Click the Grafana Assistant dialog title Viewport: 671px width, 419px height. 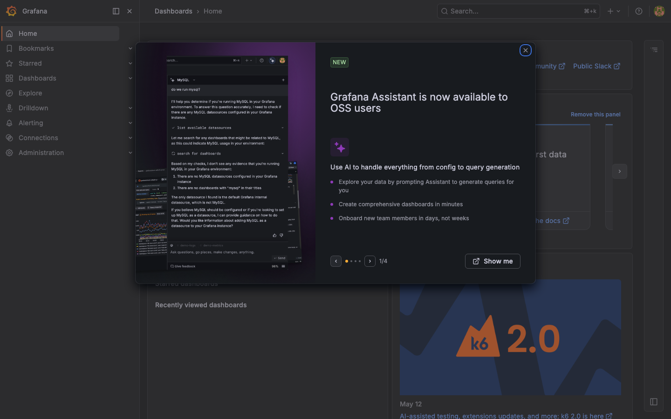(419, 102)
